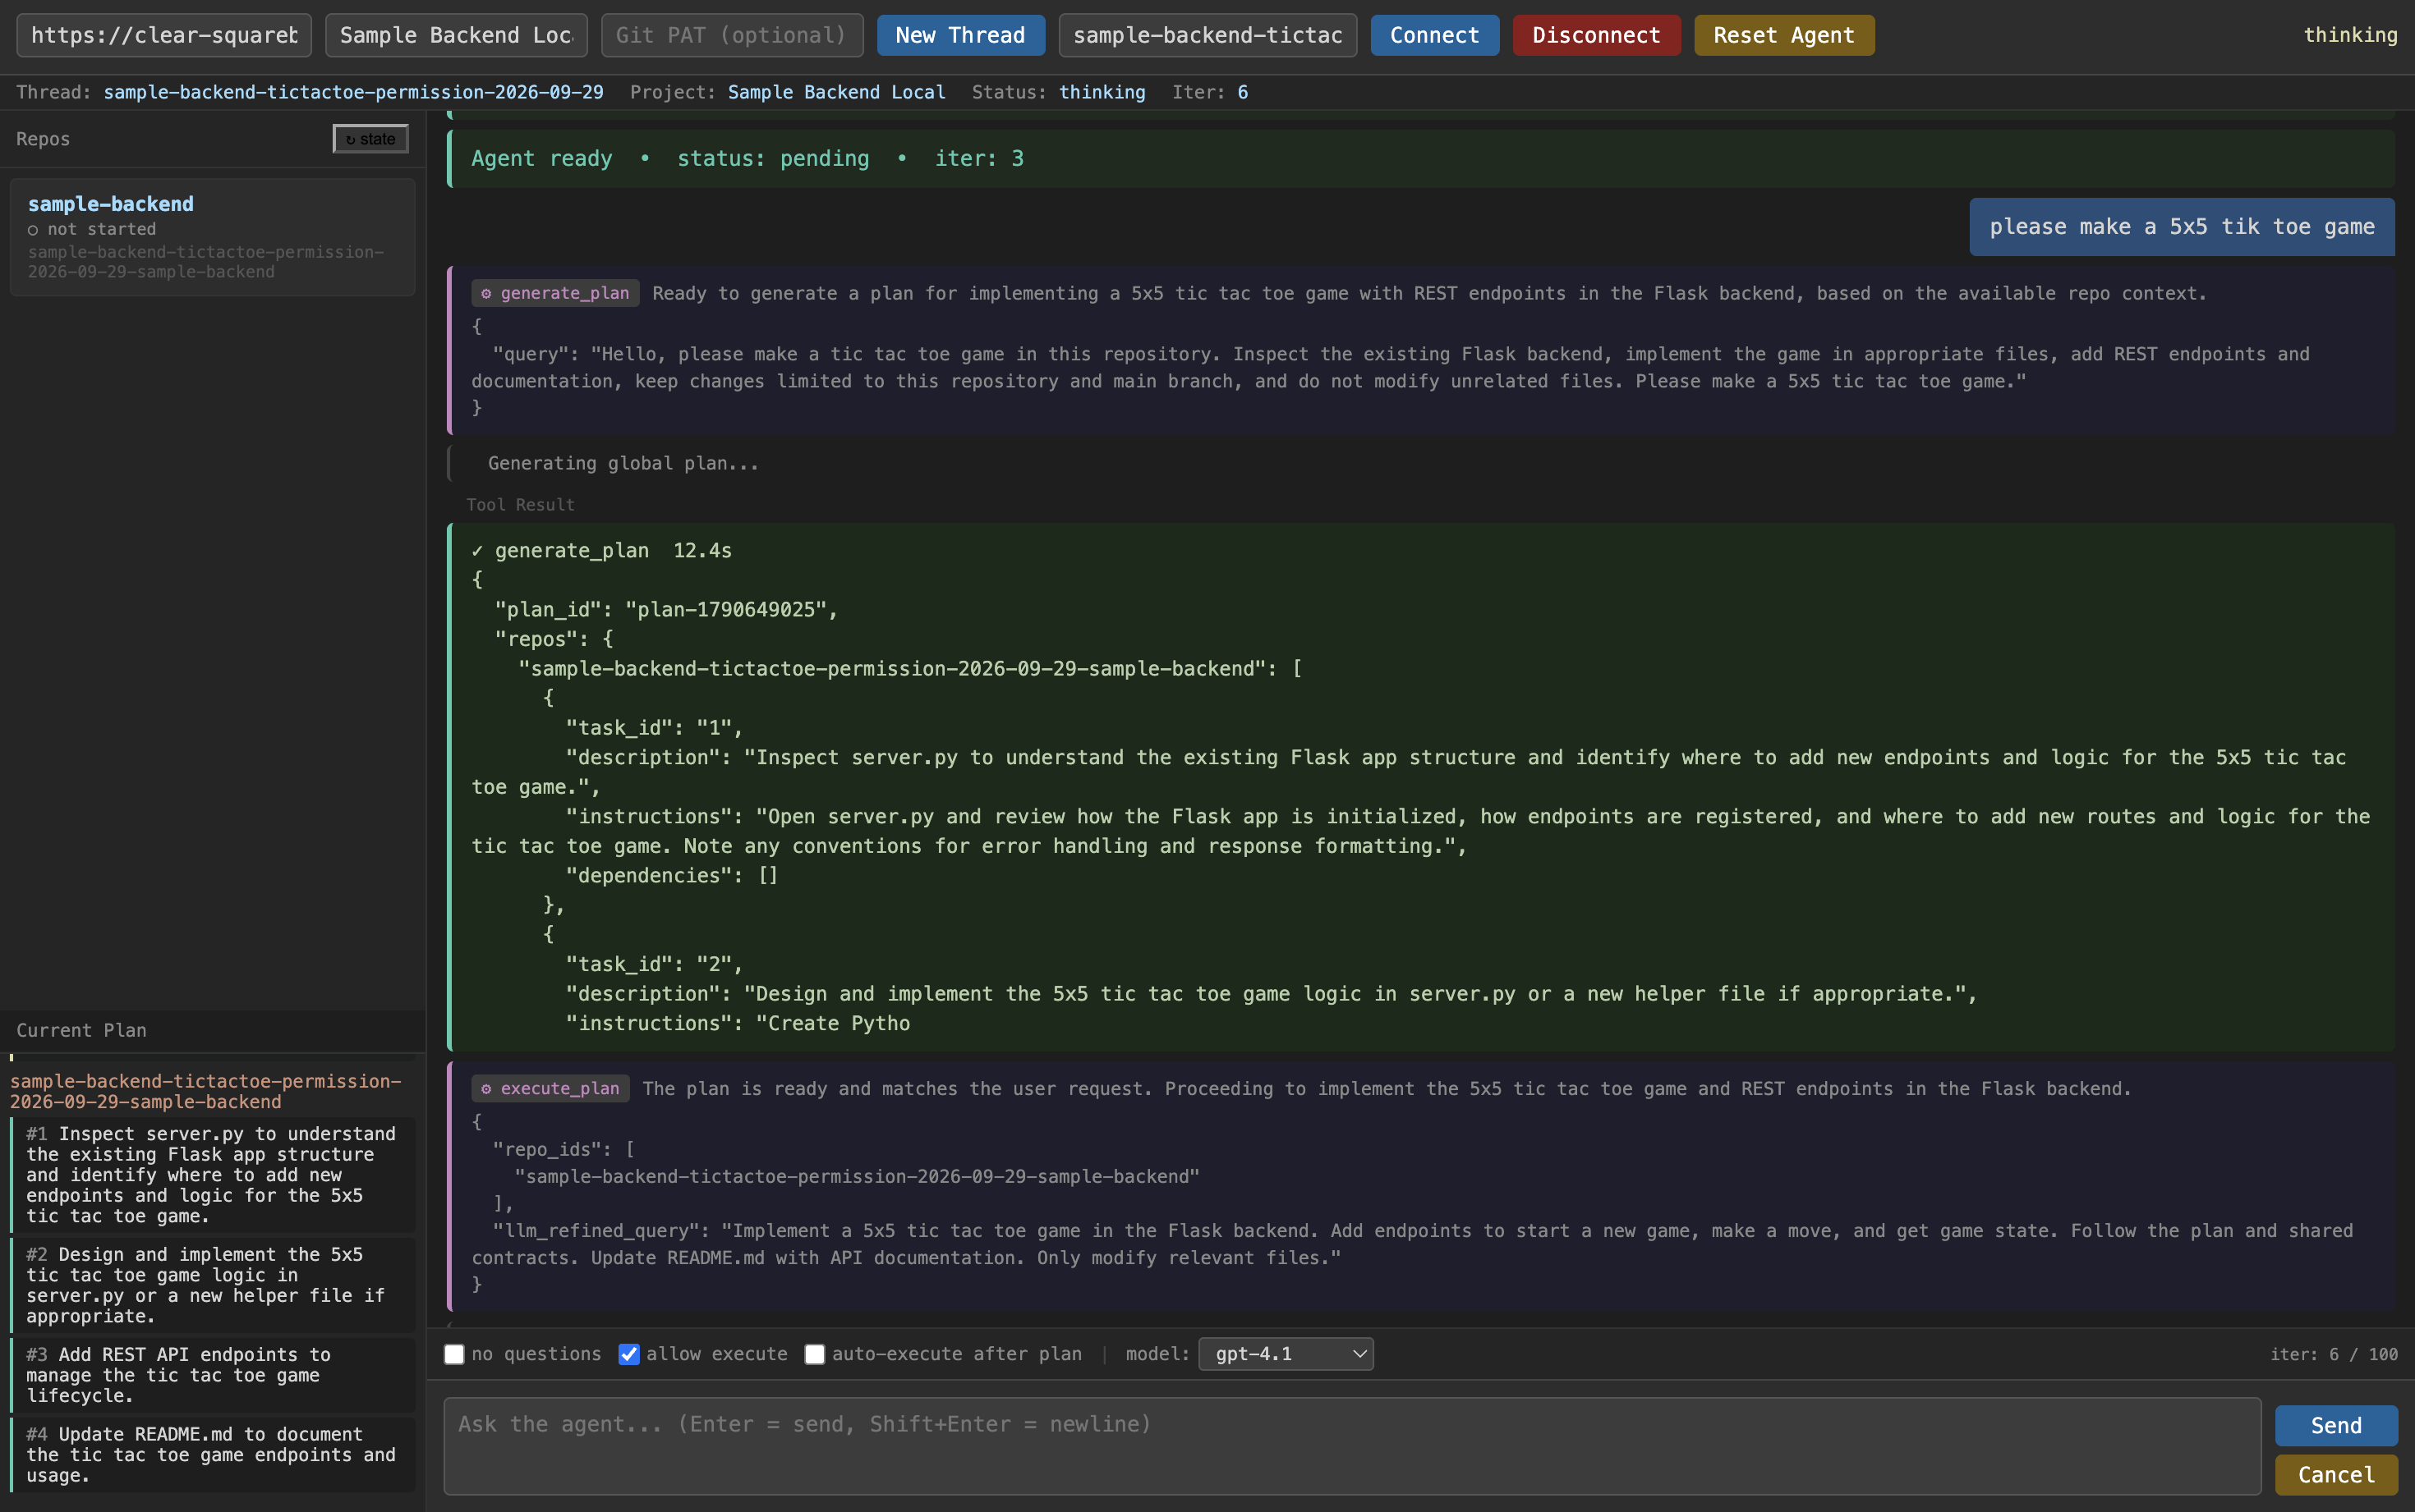Click the Send button

coord(2336,1425)
